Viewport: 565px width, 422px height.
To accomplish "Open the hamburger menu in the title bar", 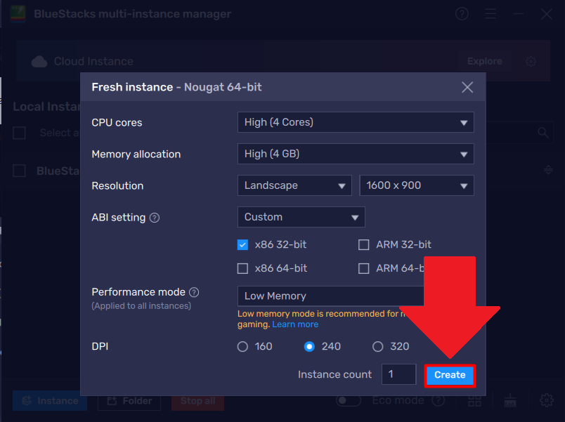I will [491, 13].
